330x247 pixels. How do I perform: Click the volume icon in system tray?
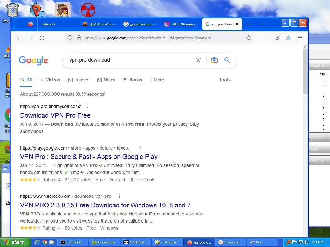point(306,242)
